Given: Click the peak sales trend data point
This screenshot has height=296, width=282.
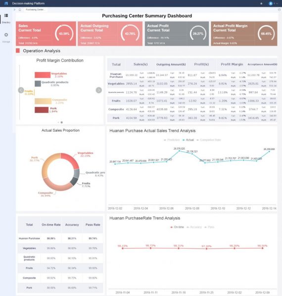Looking at the screenshot, I should click(x=179, y=151).
